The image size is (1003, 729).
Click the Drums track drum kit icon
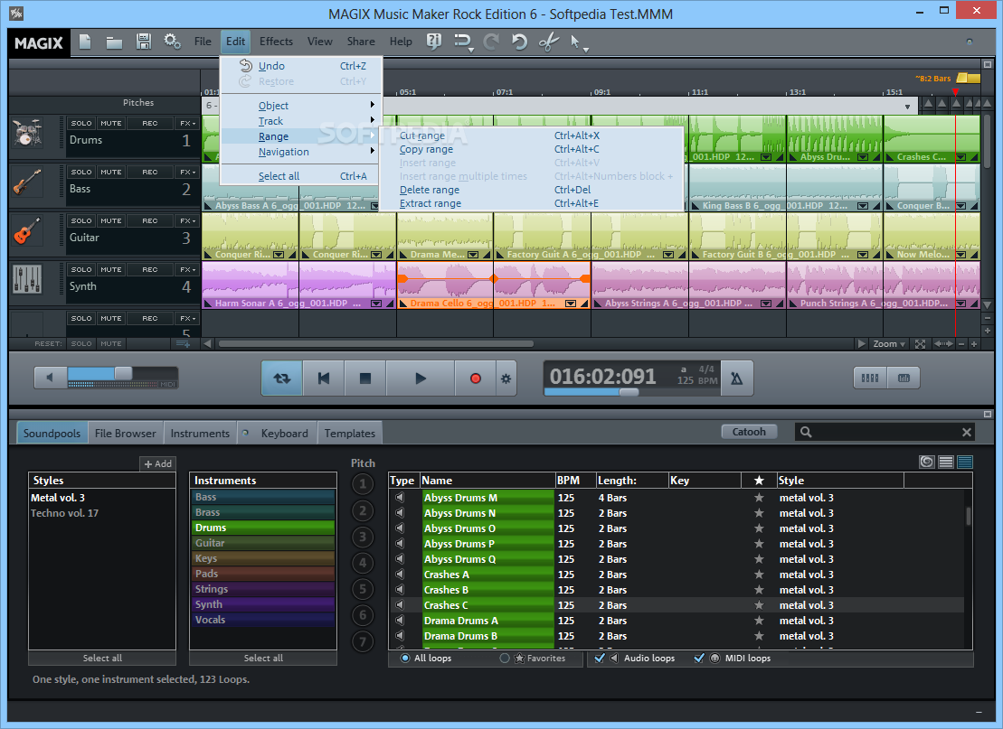point(27,133)
